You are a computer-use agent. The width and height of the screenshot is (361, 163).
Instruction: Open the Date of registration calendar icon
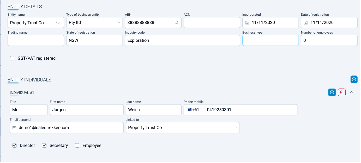click(x=306, y=23)
